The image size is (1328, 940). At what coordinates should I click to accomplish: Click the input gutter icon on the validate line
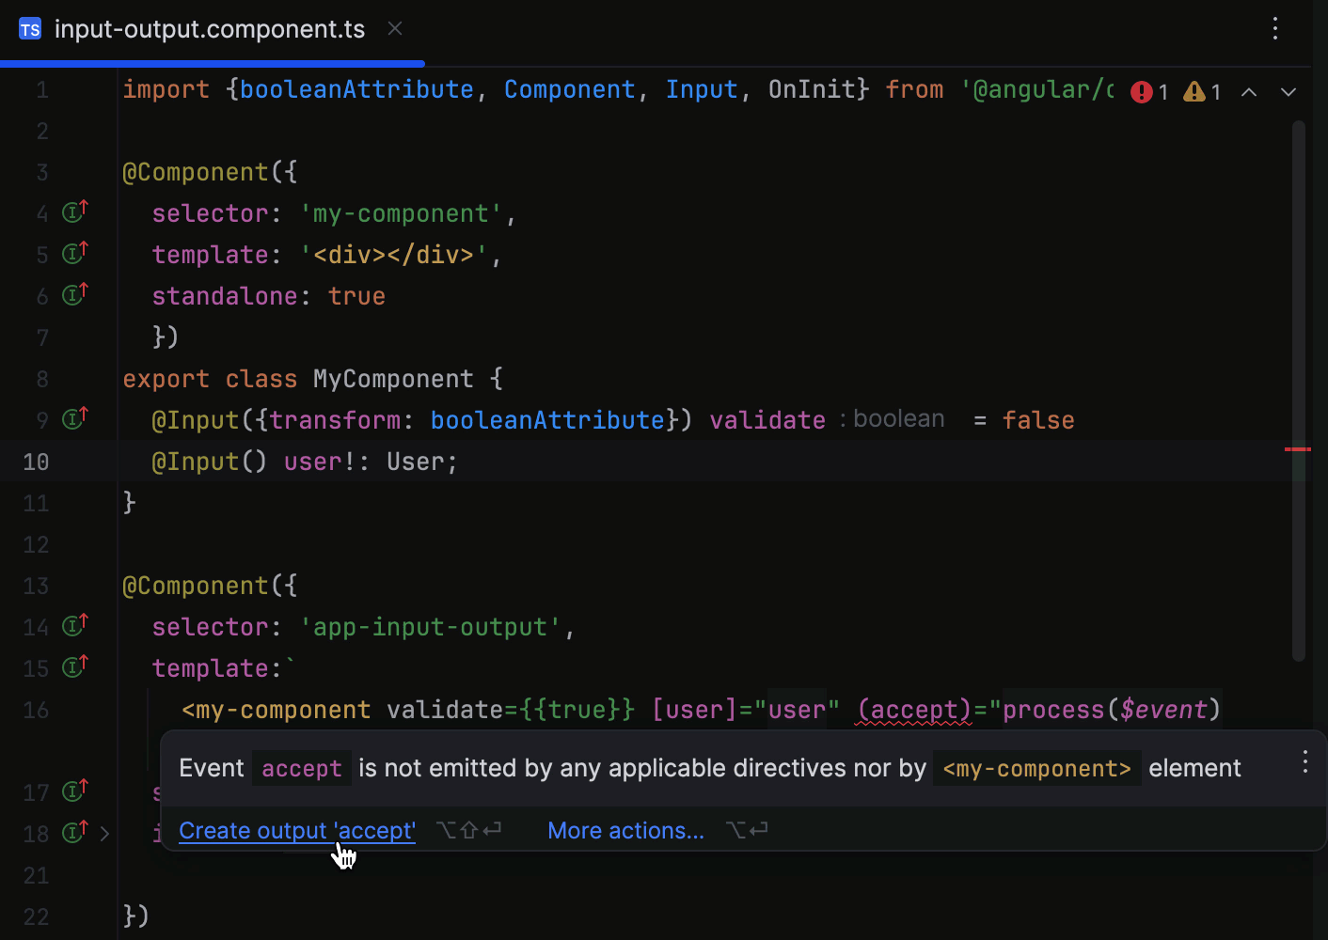(x=74, y=418)
